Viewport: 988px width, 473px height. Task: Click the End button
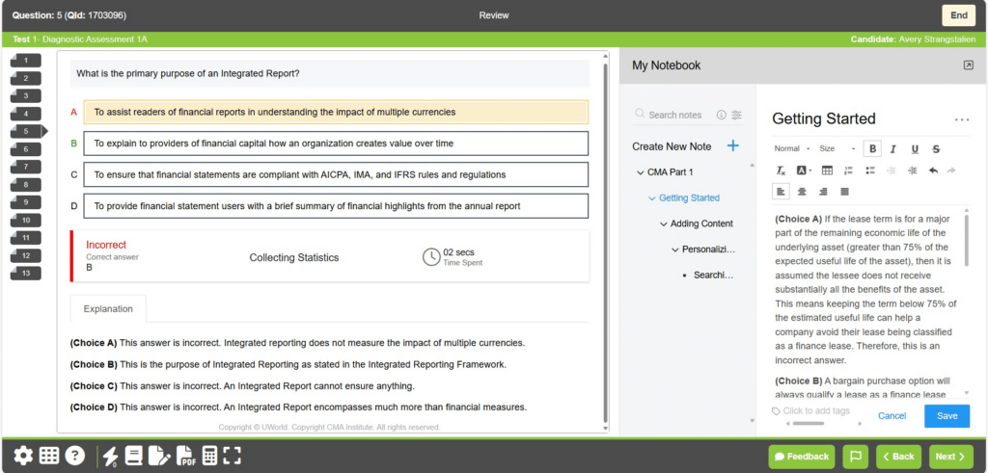pyautogui.click(x=958, y=15)
